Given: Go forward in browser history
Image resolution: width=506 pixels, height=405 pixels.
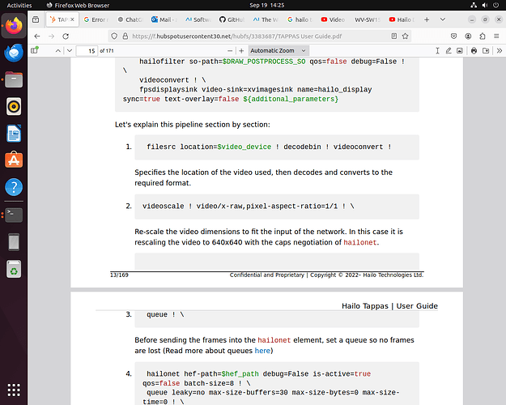Looking at the screenshot, I should [x=51, y=36].
